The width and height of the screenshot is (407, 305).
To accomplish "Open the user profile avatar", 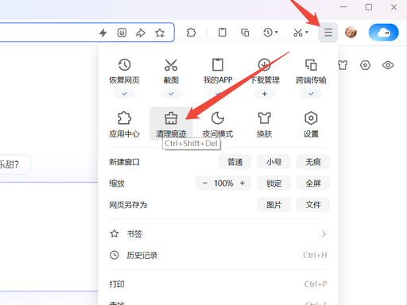I will point(351,33).
